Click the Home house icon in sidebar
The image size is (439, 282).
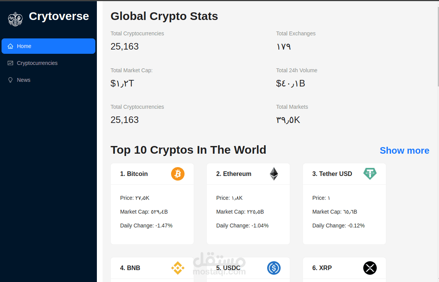10,46
